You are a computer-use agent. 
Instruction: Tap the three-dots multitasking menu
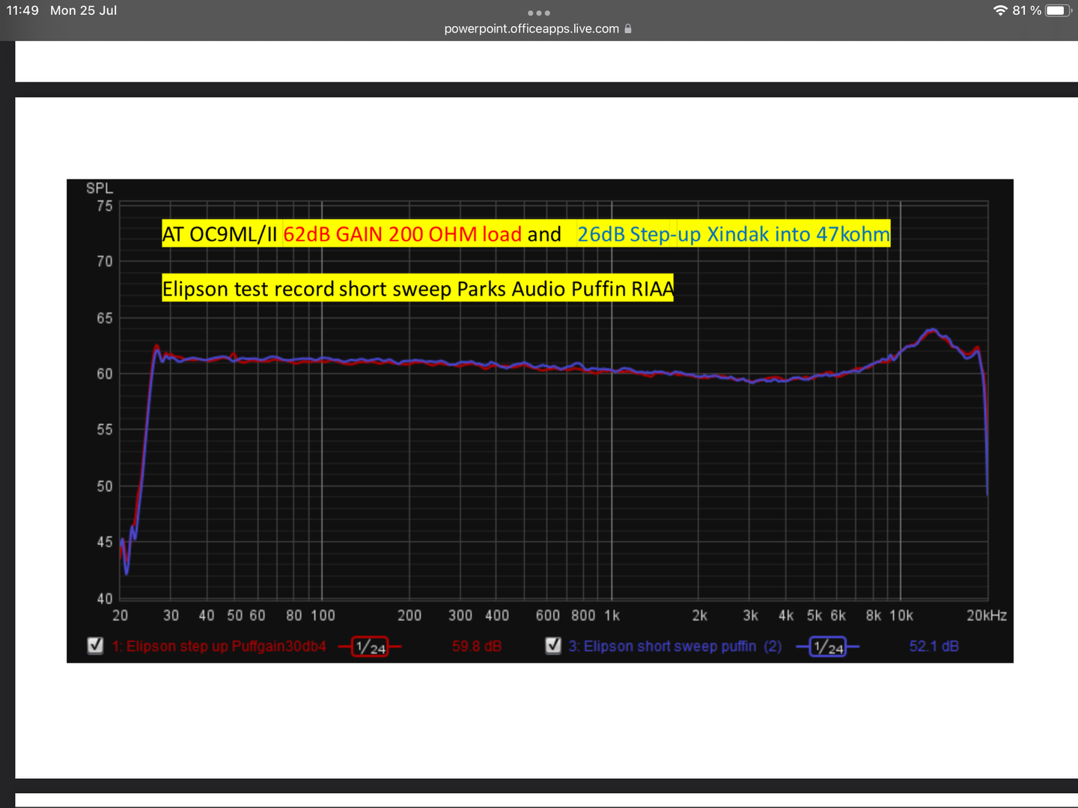pos(538,13)
